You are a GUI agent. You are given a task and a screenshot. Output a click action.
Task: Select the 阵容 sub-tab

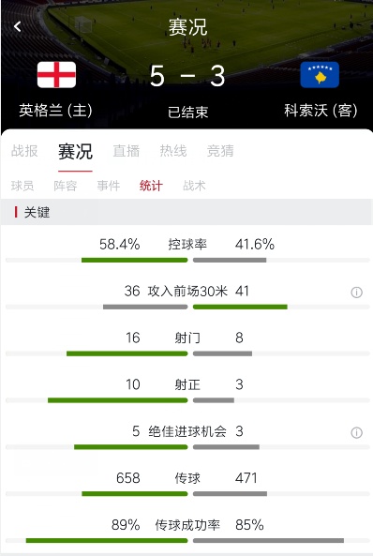coord(66,186)
